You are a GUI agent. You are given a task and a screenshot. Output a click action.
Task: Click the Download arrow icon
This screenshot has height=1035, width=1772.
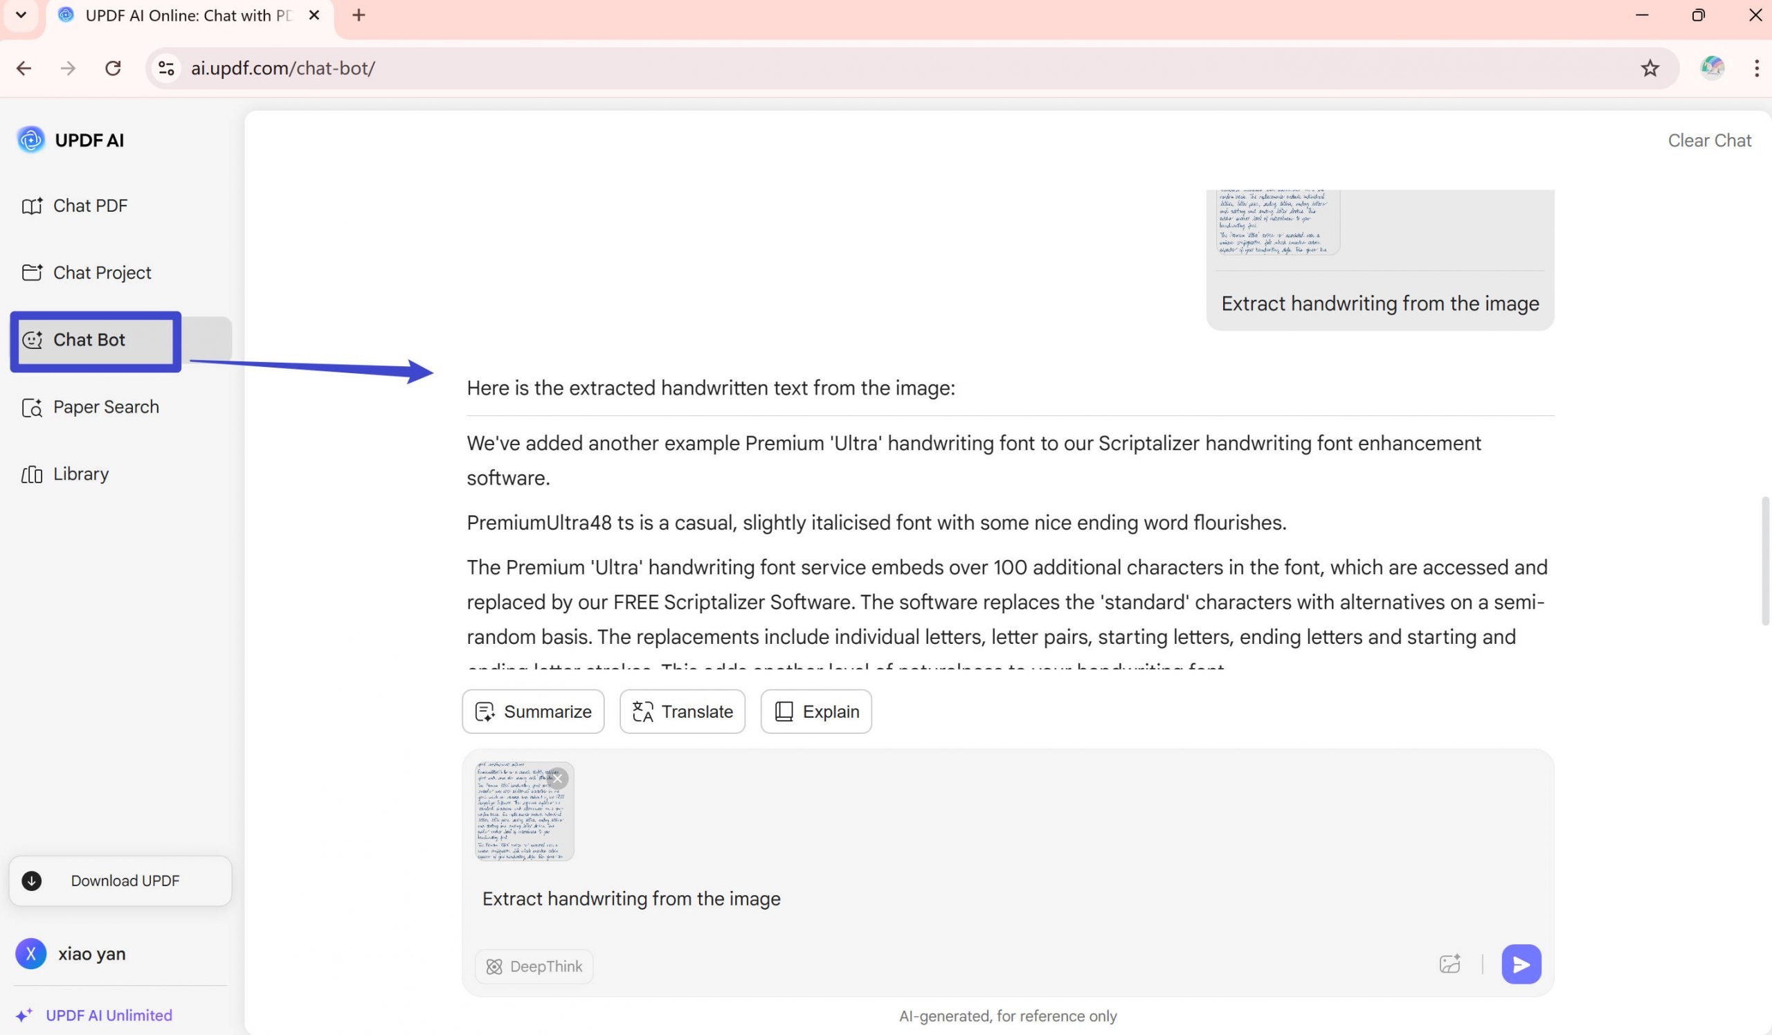point(32,881)
